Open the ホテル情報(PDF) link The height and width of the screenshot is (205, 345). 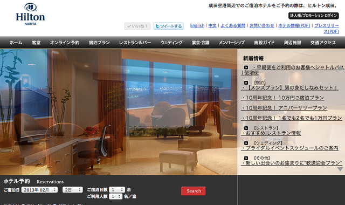pos(294,25)
